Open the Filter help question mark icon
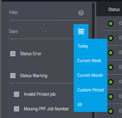The width and height of the screenshot is (122, 118). pyautogui.click(x=81, y=13)
